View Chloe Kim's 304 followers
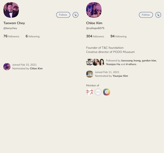Image resolution: width=164 pixels, height=153 pixels. tap(95, 36)
